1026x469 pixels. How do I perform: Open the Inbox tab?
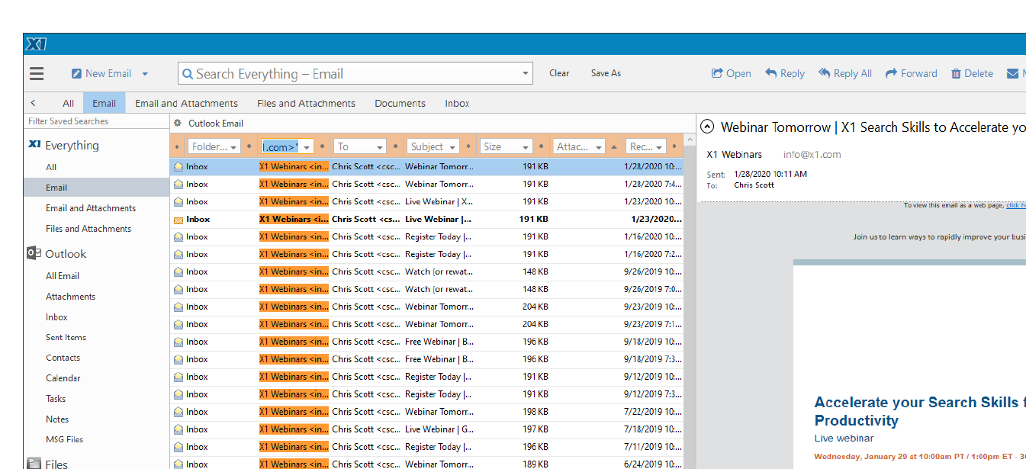(458, 103)
